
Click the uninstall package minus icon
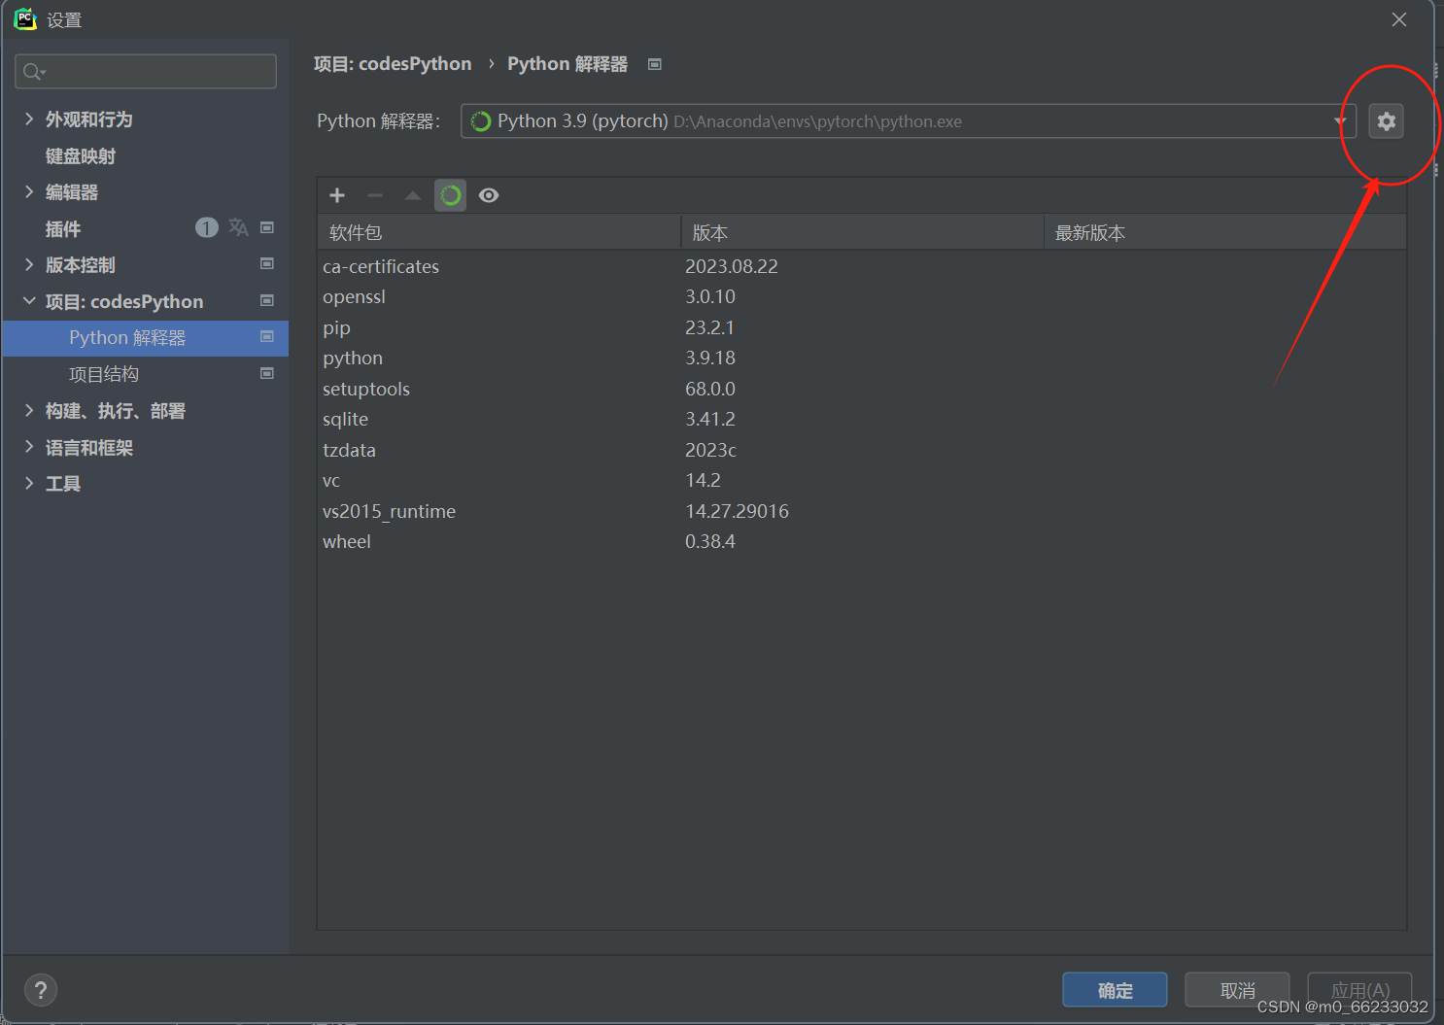(375, 195)
